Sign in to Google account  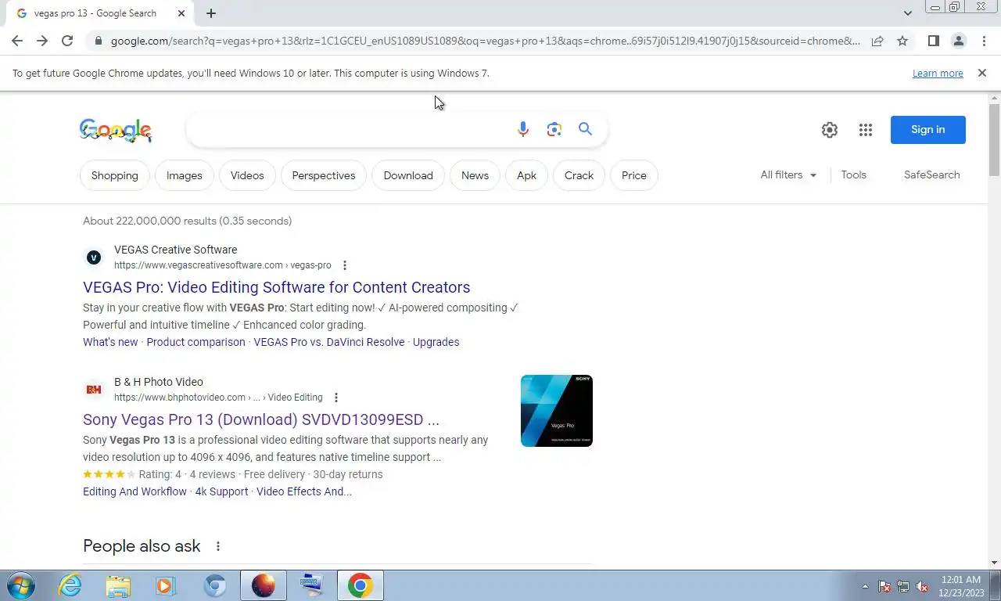tap(927, 129)
